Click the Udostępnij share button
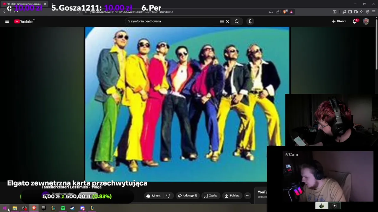The image size is (378, 212). pyautogui.click(x=187, y=196)
